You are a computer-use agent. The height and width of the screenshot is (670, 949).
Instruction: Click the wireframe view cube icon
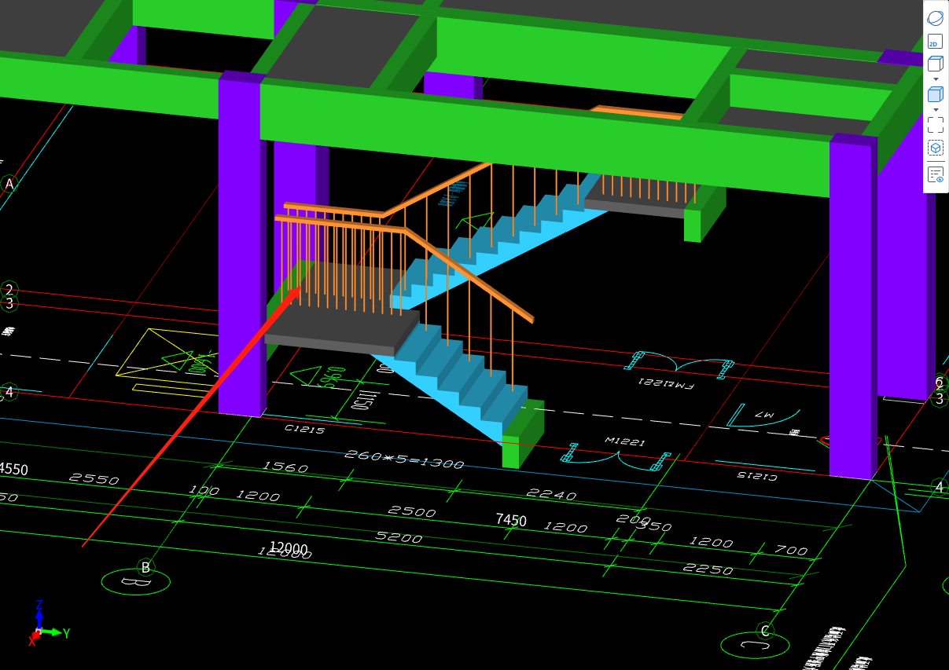click(x=936, y=64)
